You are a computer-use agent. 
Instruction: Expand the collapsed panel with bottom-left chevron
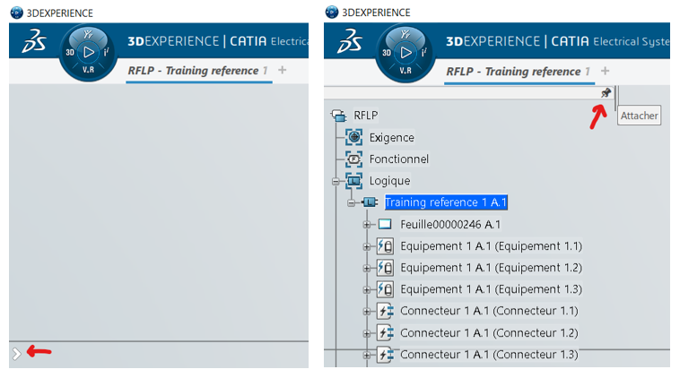16,354
